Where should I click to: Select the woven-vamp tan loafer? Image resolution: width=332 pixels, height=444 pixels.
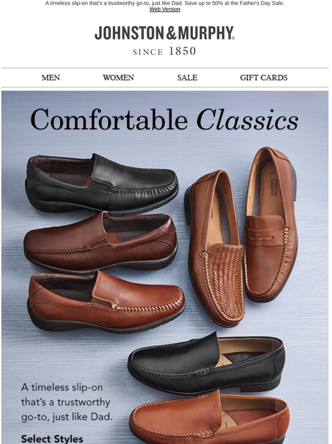[x=214, y=248]
